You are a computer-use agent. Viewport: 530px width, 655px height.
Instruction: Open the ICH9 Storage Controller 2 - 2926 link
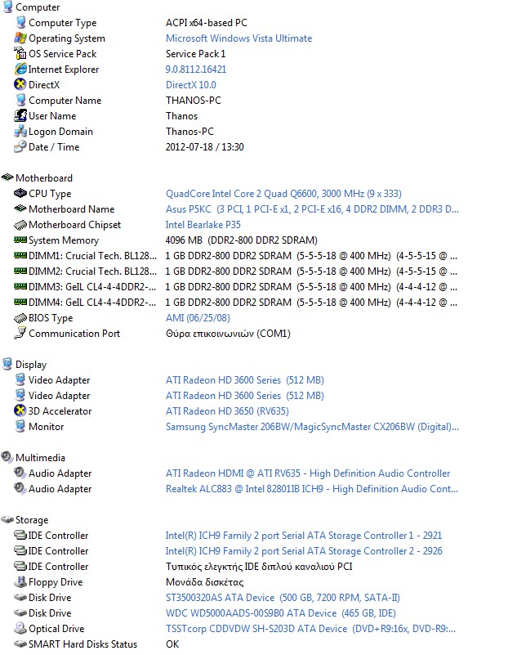[304, 551]
